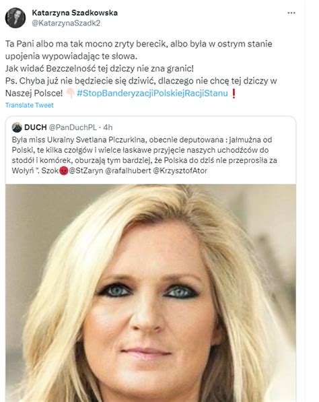Enlarge the photo attached to quoted tweet
This screenshot has height=402, width=319.
(x=151, y=293)
